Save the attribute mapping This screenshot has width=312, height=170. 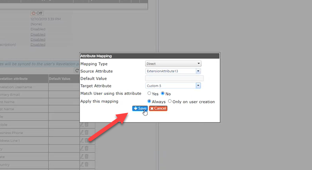tap(140, 108)
